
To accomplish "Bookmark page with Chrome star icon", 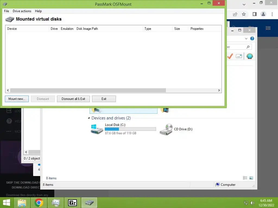I will (244, 14).
